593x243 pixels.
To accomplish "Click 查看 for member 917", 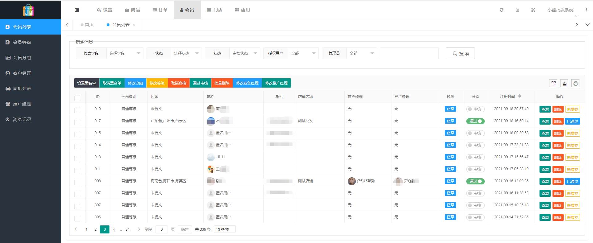I will 545,121.
